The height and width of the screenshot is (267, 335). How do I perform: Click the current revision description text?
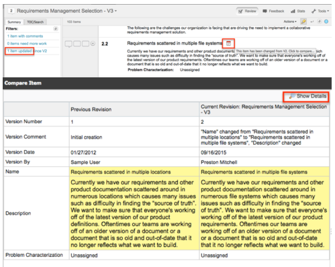[x=264, y=213]
